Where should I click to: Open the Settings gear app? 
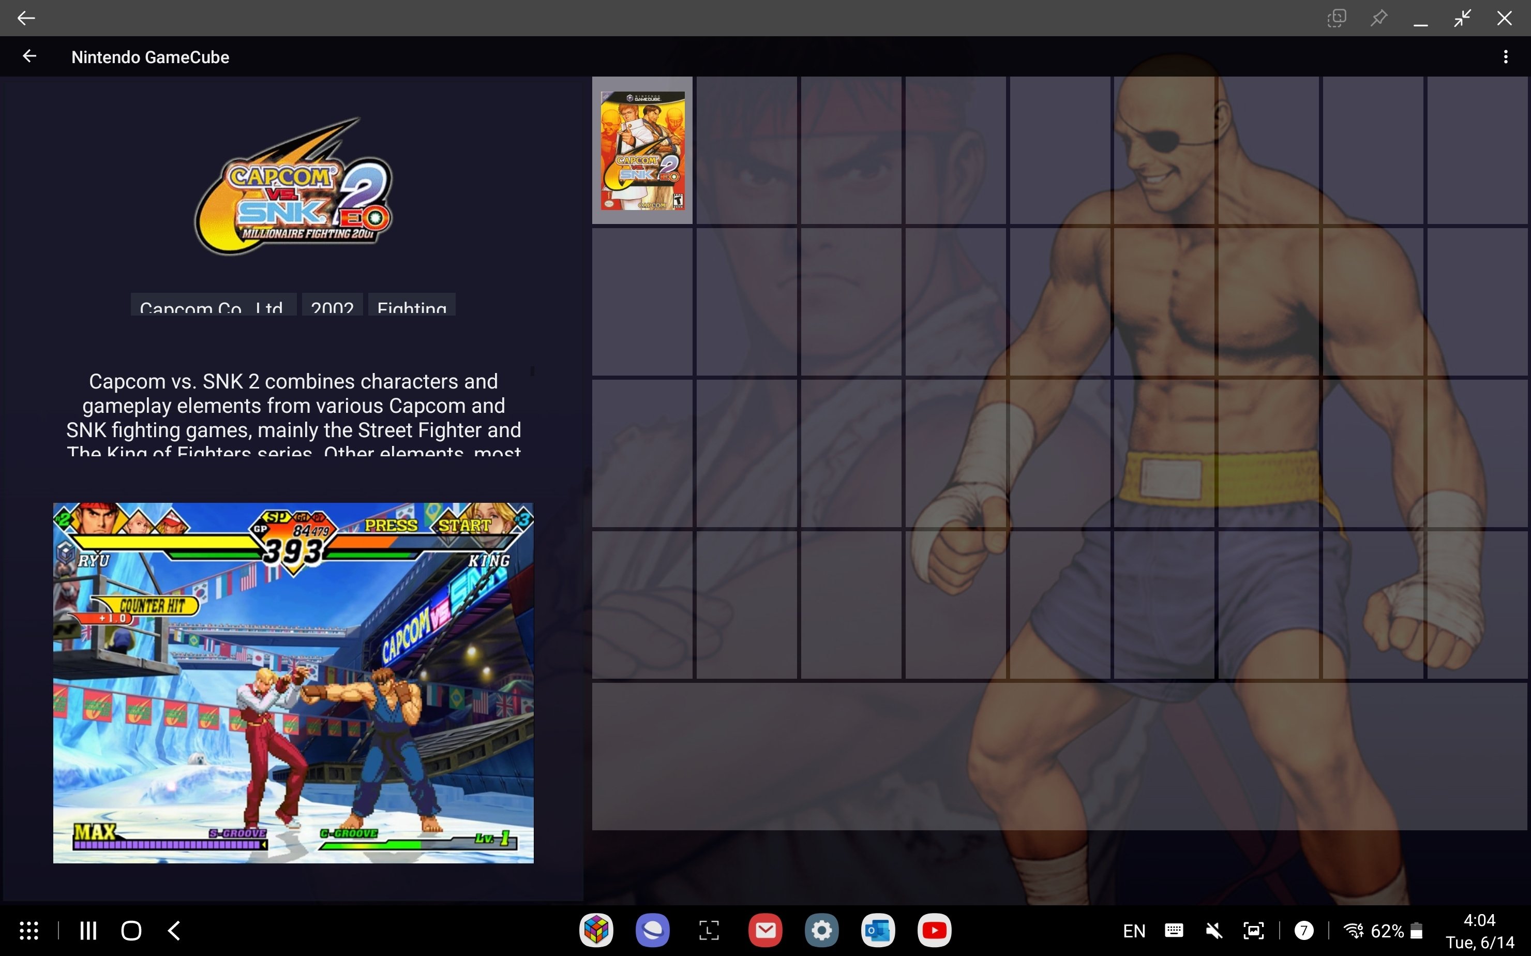coord(822,930)
